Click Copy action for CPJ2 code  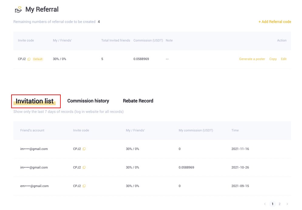pyautogui.click(x=273, y=59)
